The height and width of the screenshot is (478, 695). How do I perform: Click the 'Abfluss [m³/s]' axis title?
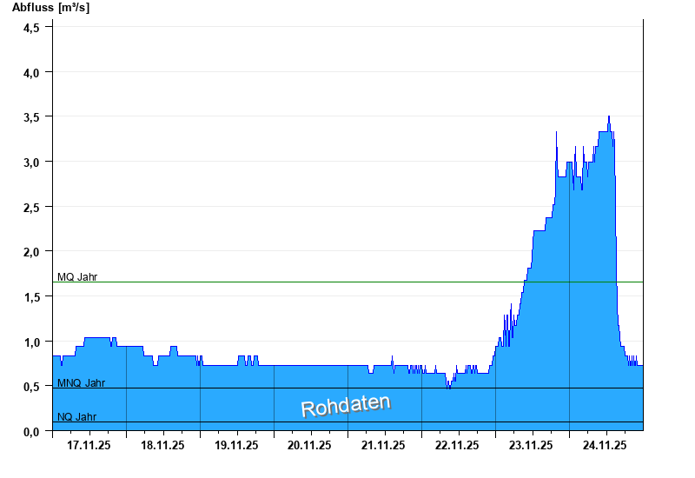50,8
